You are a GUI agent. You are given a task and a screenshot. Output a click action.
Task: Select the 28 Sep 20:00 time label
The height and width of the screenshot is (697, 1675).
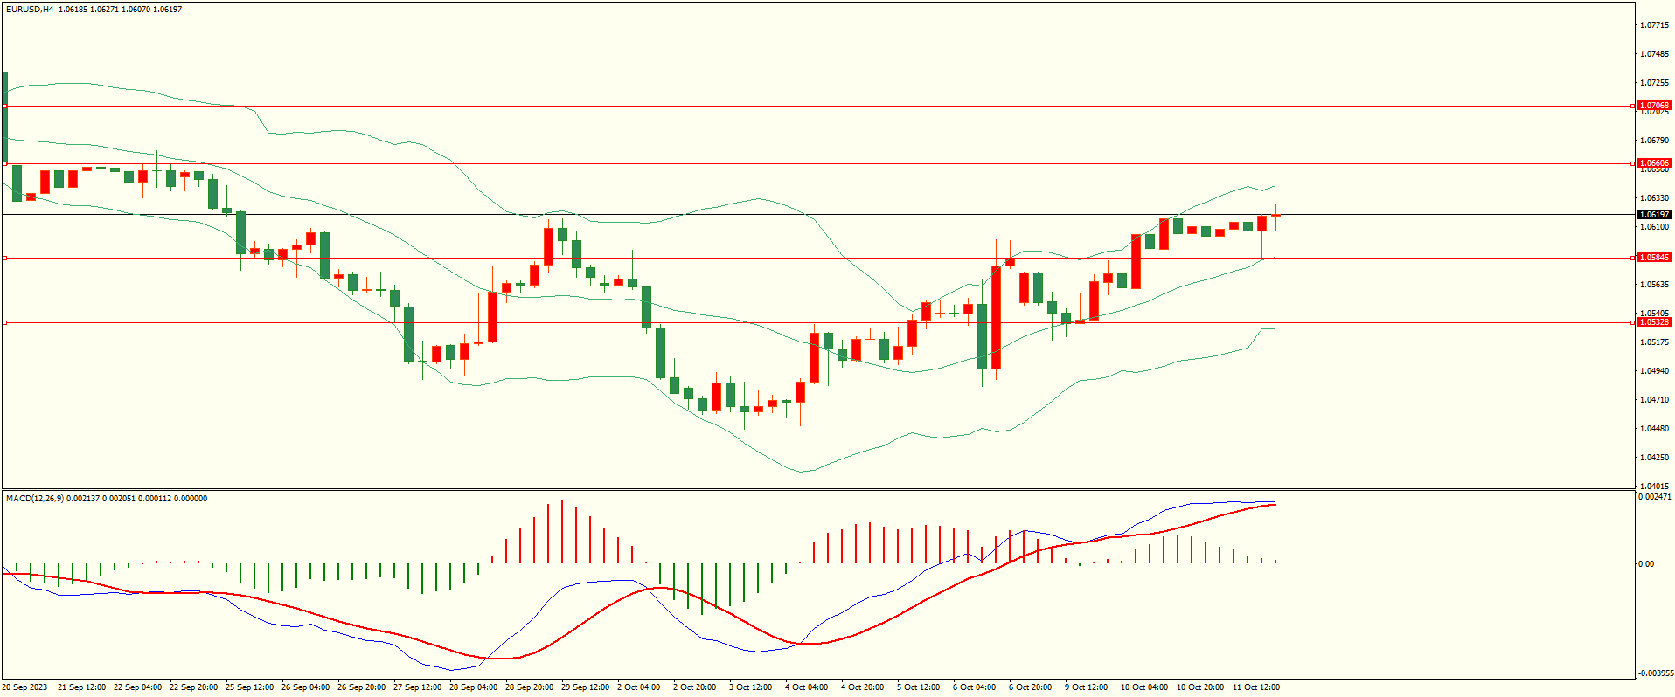tap(529, 687)
